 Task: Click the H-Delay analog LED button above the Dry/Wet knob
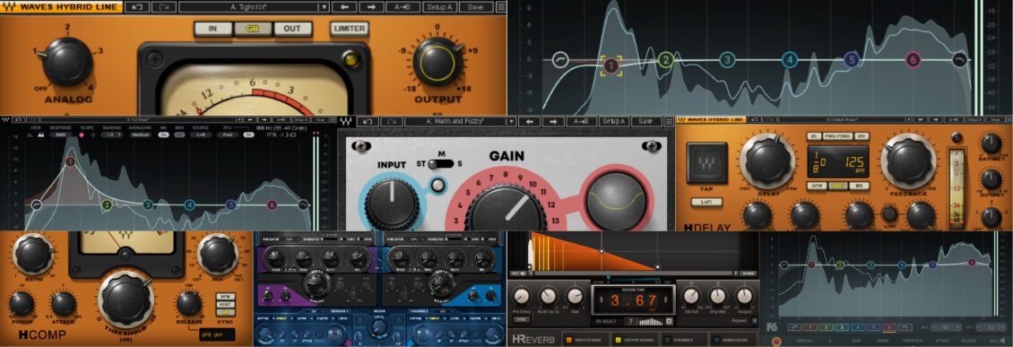(x=957, y=137)
